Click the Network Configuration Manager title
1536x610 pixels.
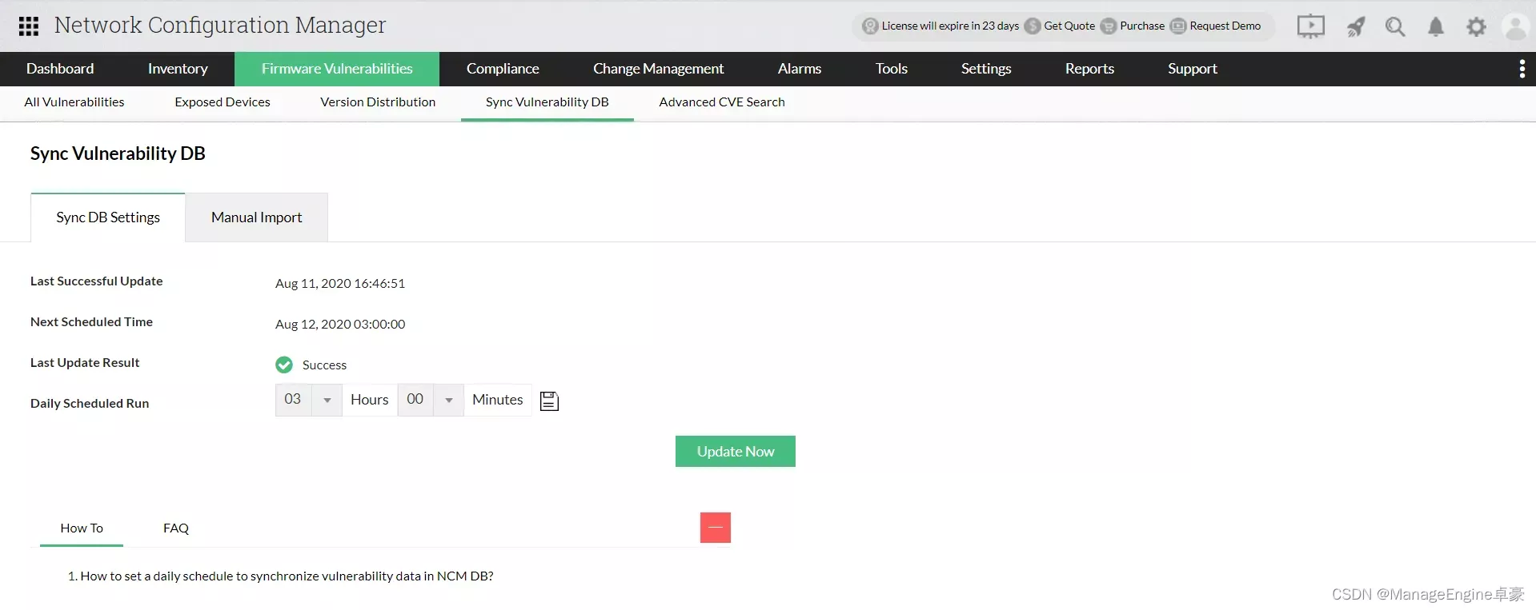click(x=220, y=26)
